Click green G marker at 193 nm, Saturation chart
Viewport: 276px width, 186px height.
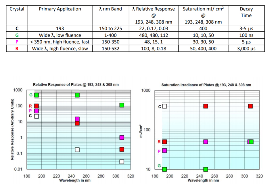[164, 169]
